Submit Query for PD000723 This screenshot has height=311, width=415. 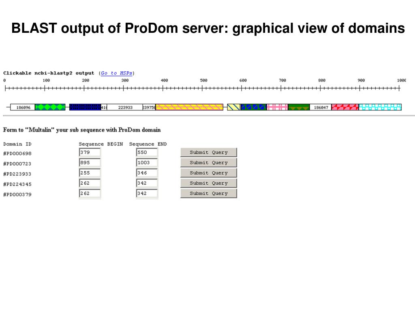pyautogui.click(x=209, y=163)
